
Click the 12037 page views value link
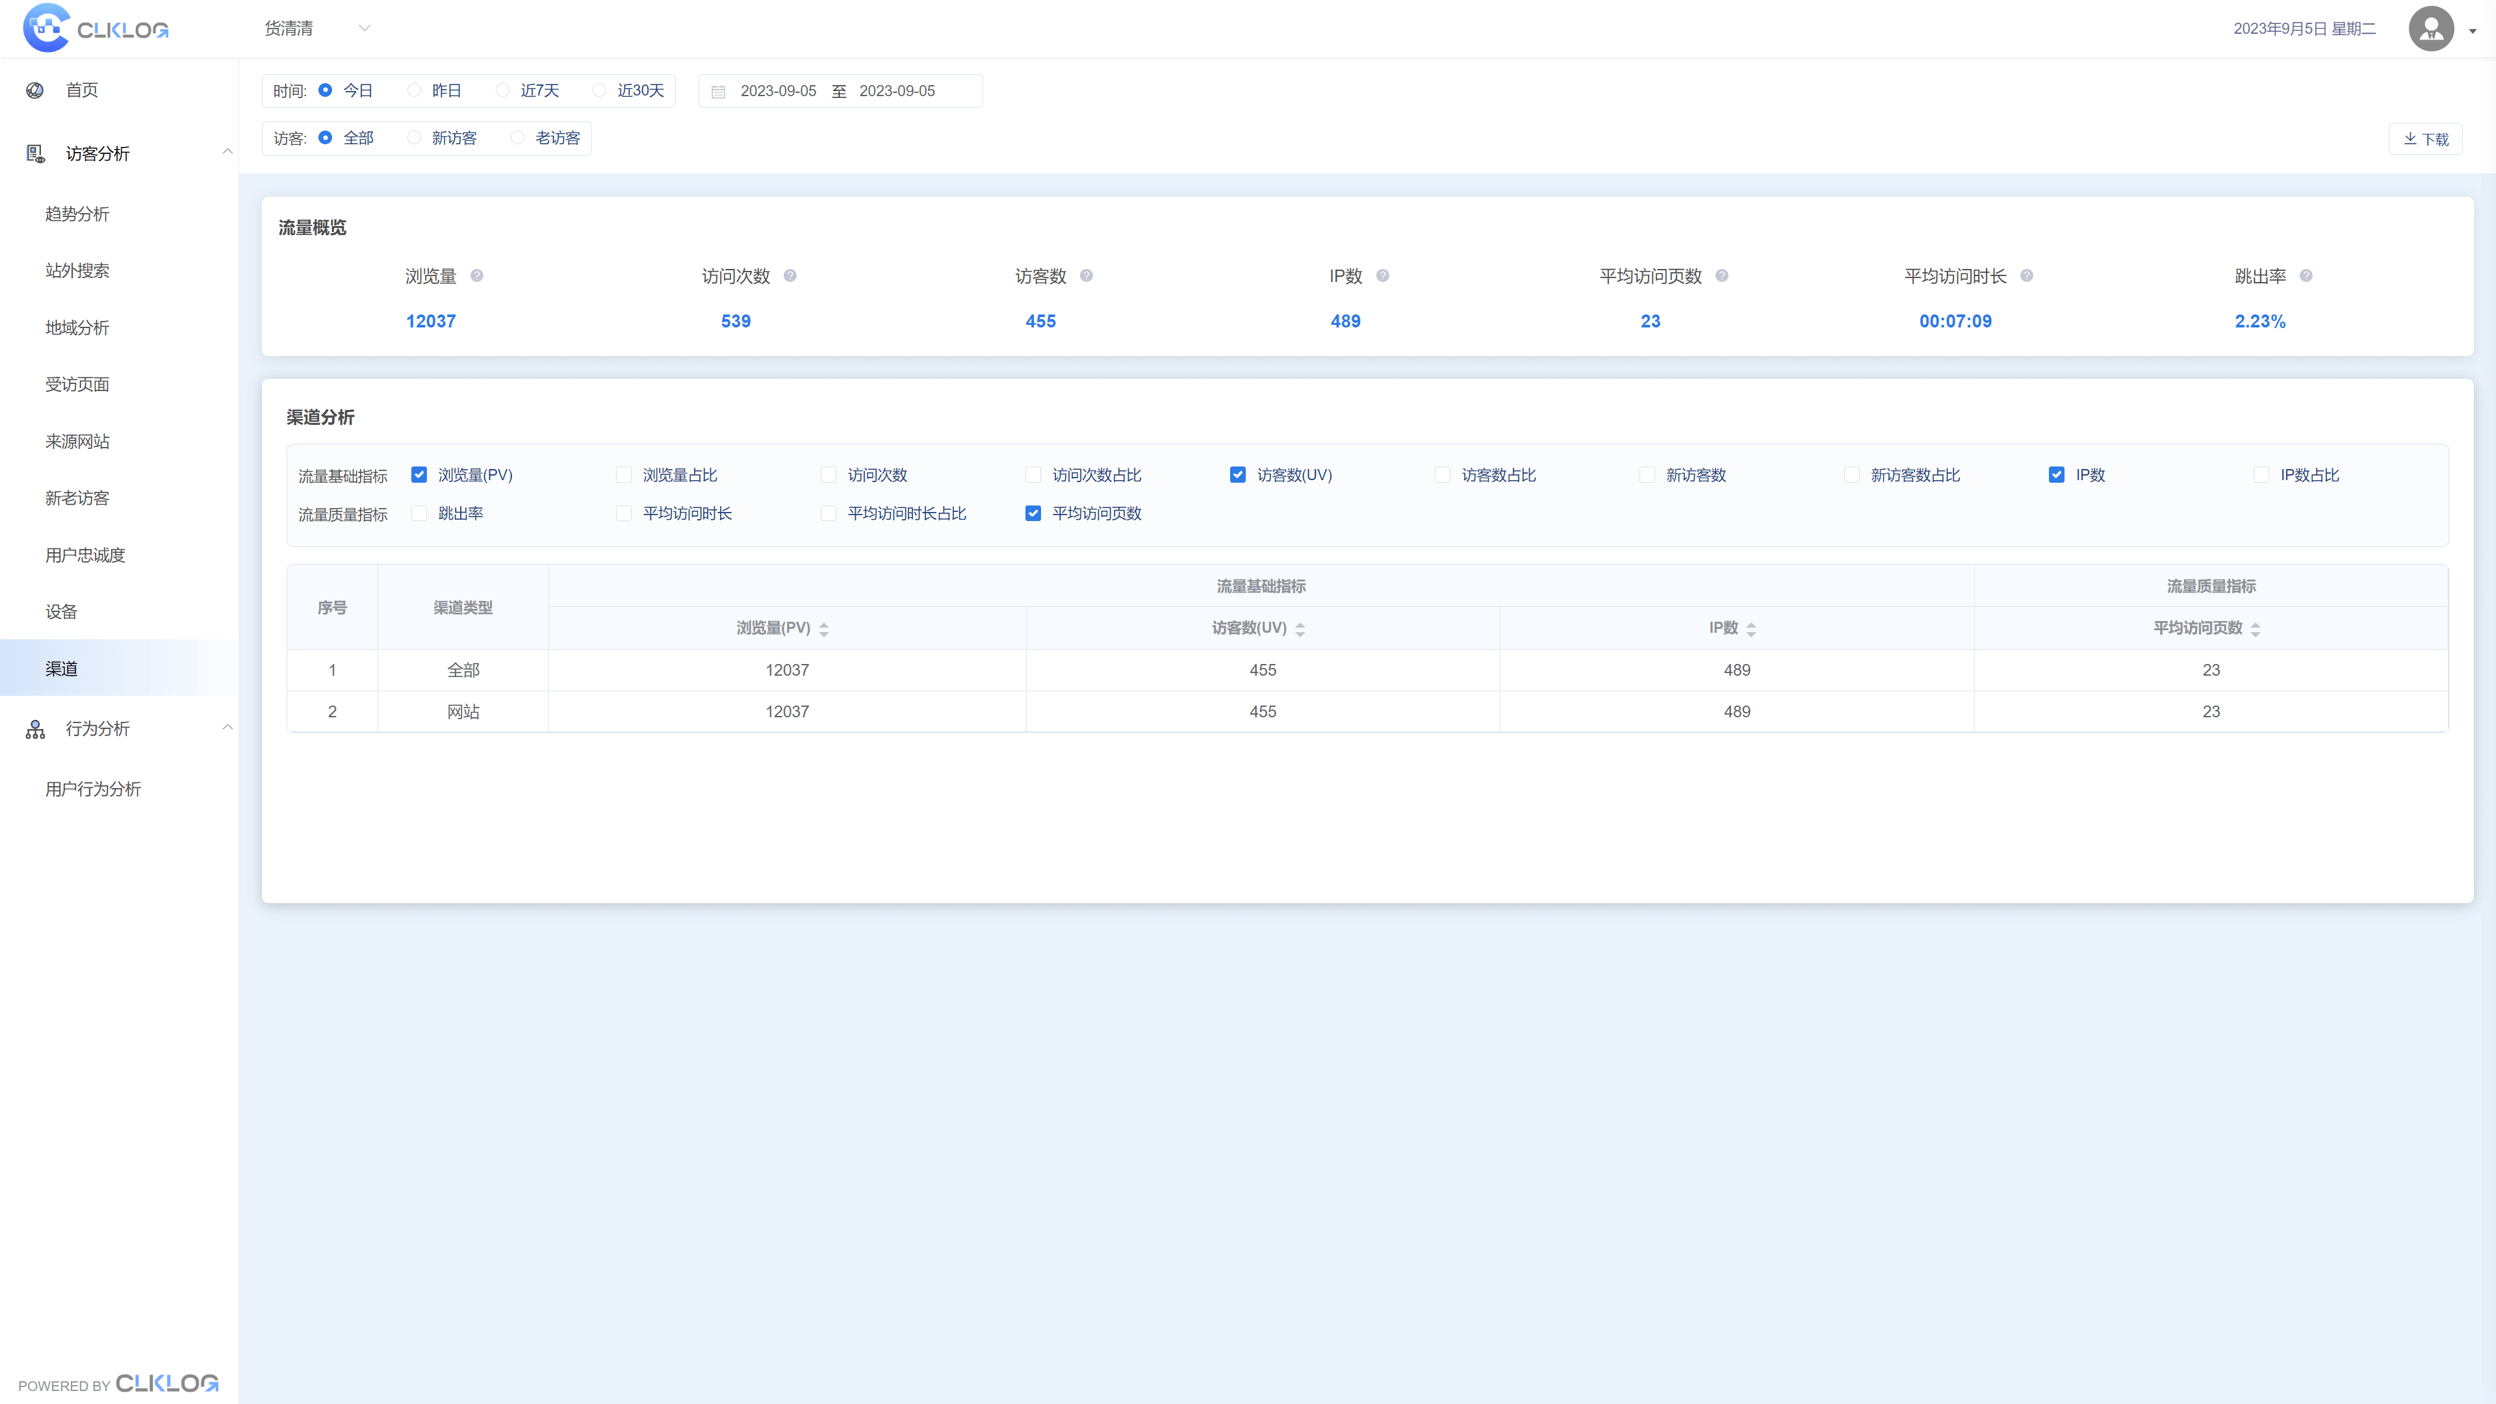click(x=430, y=321)
